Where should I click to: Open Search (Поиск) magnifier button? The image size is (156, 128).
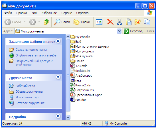tap(62, 22)
